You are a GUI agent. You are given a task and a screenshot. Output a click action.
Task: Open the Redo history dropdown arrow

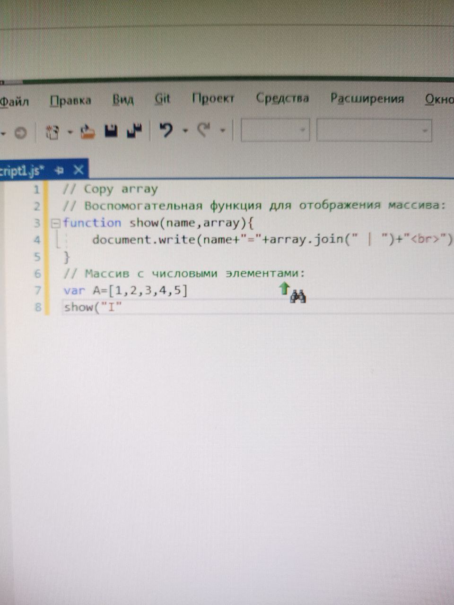pos(223,130)
